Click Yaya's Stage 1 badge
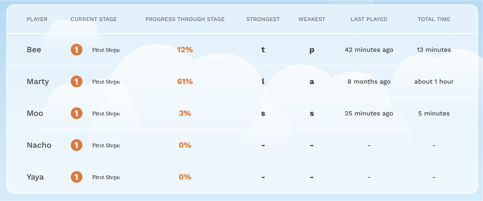483x201 pixels. [77, 177]
